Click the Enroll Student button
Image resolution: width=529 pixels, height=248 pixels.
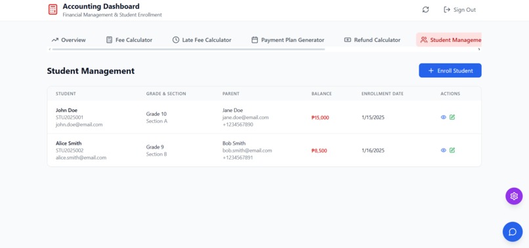click(450, 71)
